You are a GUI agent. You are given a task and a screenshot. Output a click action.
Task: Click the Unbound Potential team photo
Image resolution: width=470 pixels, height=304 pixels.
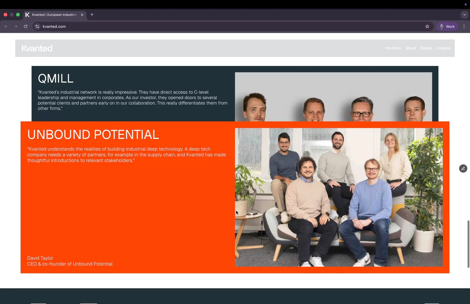point(339,197)
